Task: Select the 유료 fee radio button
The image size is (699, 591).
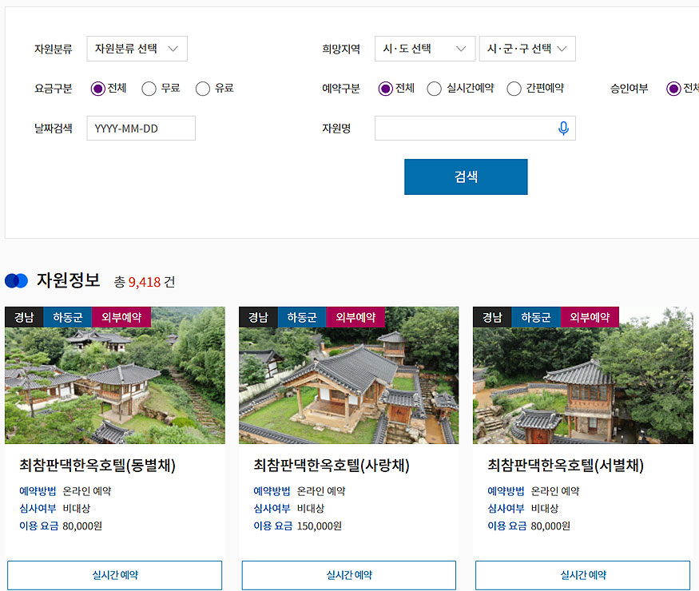Action: point(203,89)
